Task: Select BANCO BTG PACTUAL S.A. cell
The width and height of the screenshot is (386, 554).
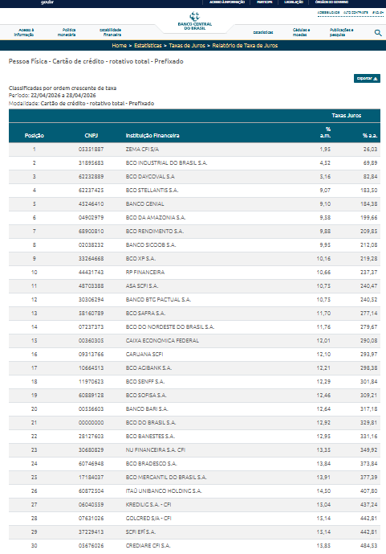Action: 158,300
